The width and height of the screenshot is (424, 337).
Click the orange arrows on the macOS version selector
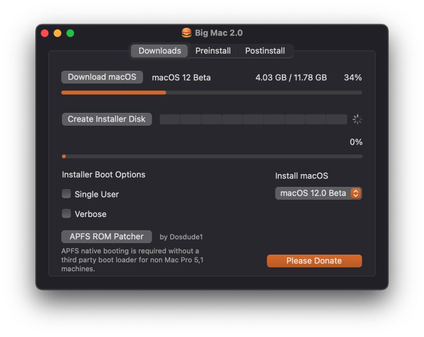pyautogui.click(x=356, y=193)
